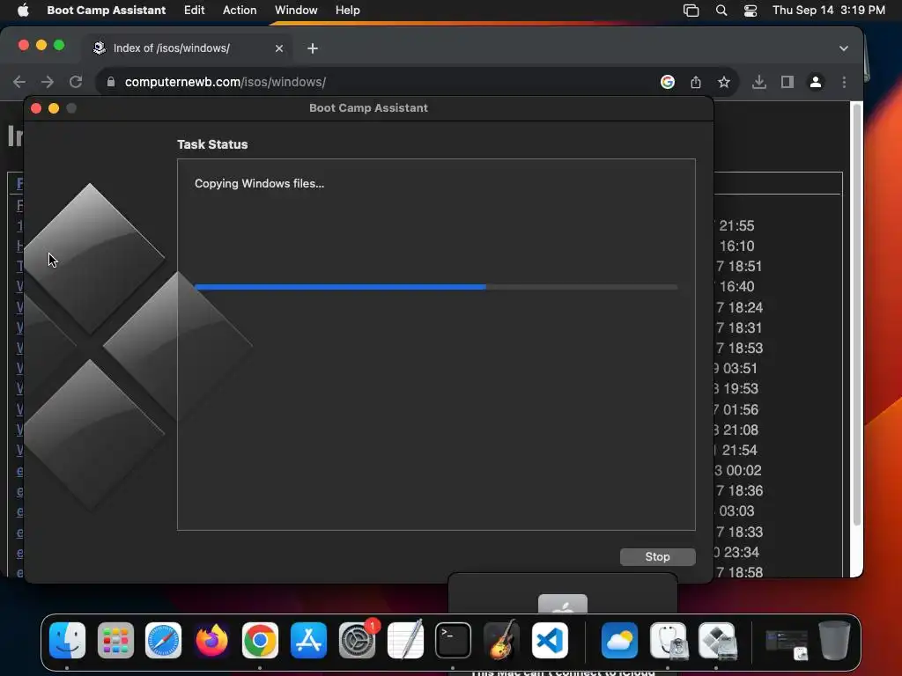The height and width of the screenshot is (676, 902).
Task: Open Disk Utility from the Dock
Action: pos(668,641)
